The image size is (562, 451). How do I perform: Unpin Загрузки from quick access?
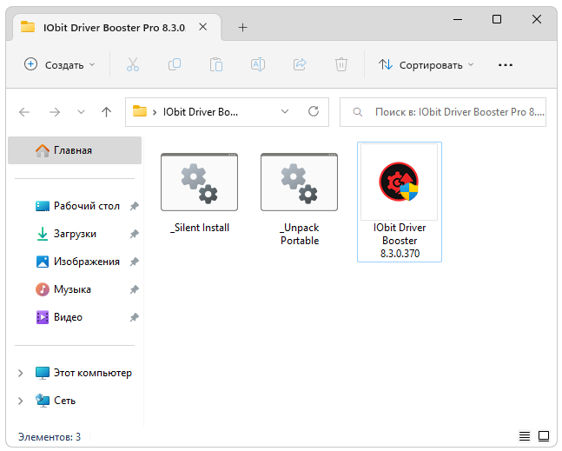point(134,234)
